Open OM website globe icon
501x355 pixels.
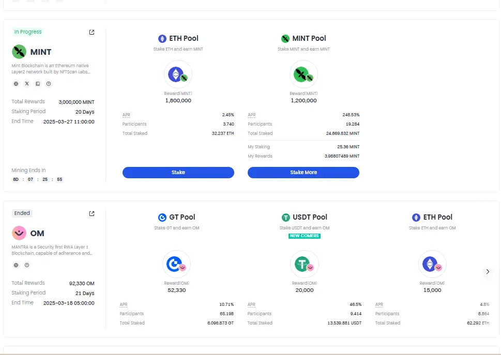coord(16,265)
